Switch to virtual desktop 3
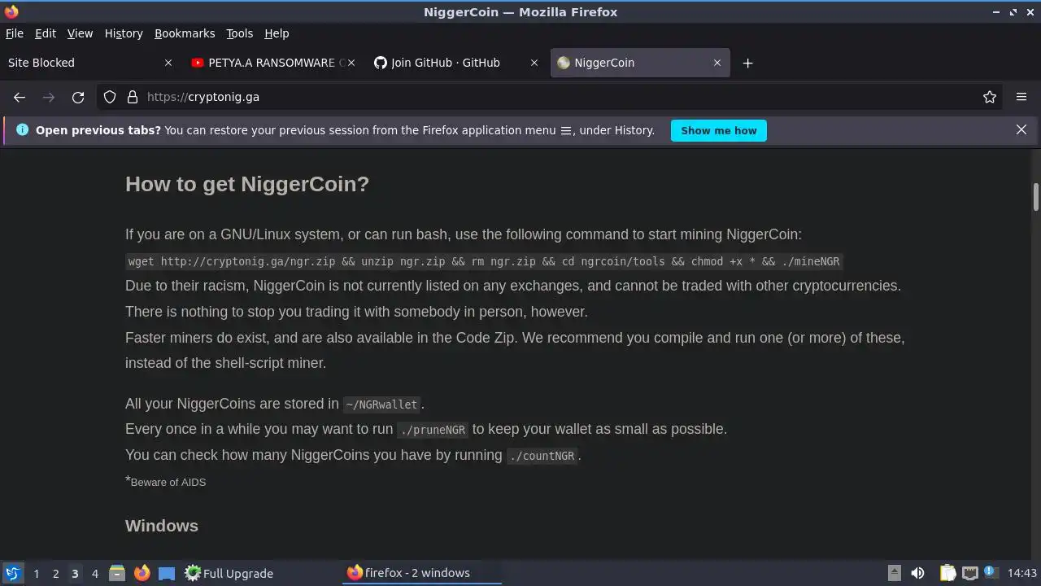The image size is (1041, 586). point(75,573)
